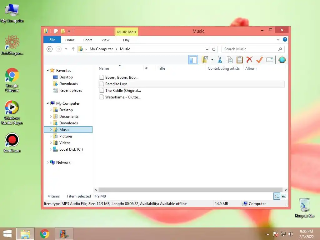Image resolution: width=320 pixels, height=240 pixels.
Task: Open Downloads under Favorites
Action: (68, 84)
